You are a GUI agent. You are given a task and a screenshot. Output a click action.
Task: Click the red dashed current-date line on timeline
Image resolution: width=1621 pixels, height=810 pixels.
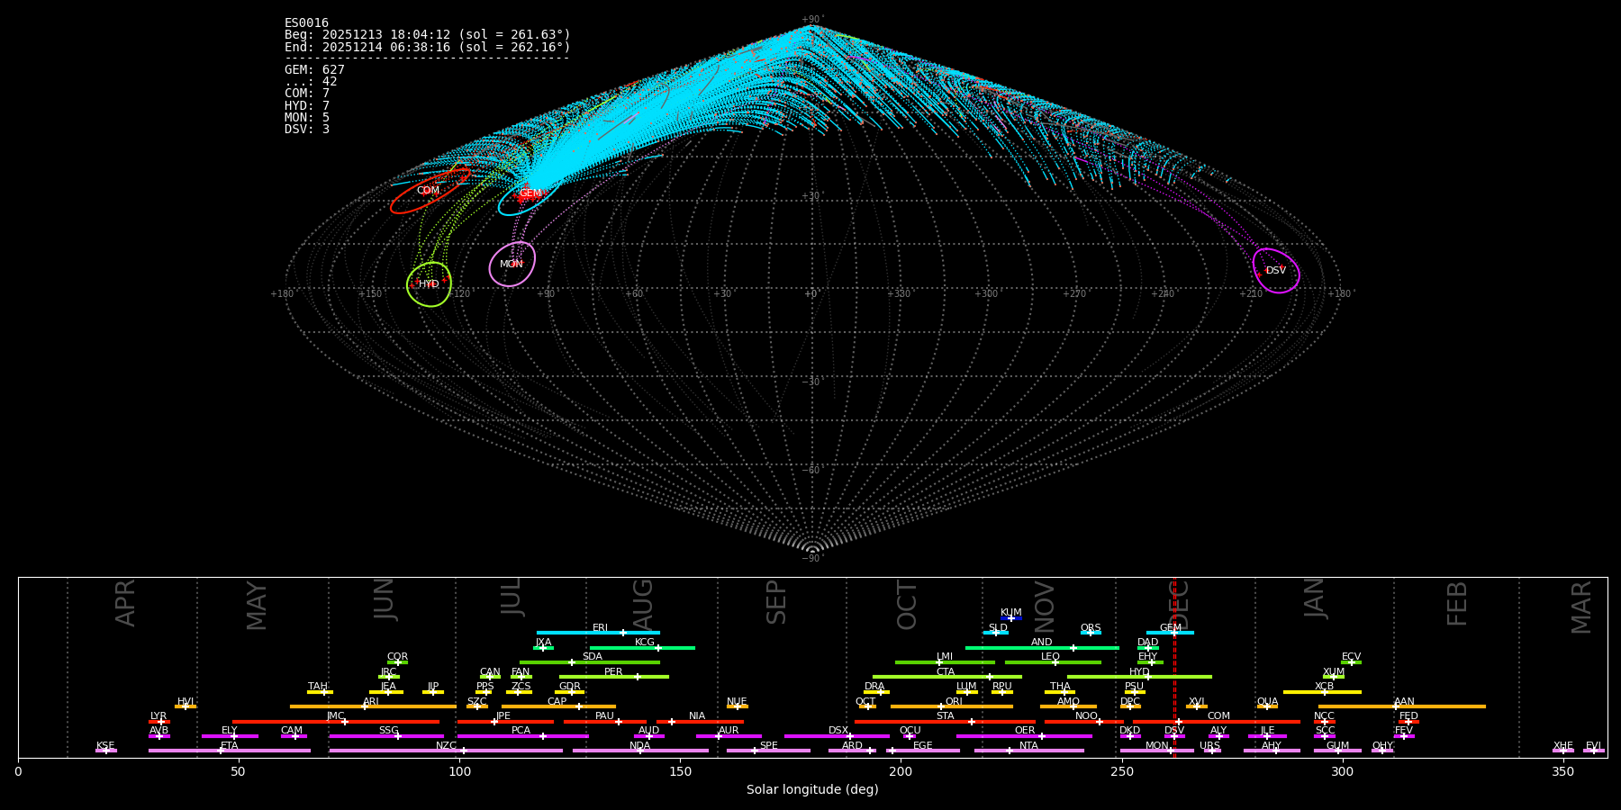click(x=1174, y=668)
